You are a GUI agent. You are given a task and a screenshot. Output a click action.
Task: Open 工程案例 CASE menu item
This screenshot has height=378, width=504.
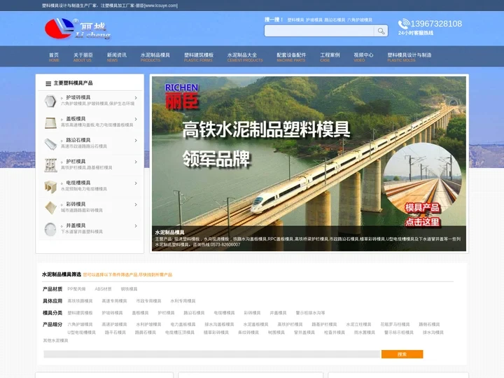tap(330, 57)
